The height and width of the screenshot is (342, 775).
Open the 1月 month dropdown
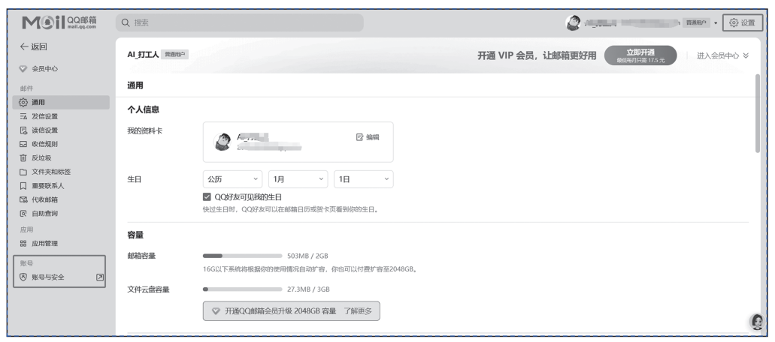[x=298, y=179]
